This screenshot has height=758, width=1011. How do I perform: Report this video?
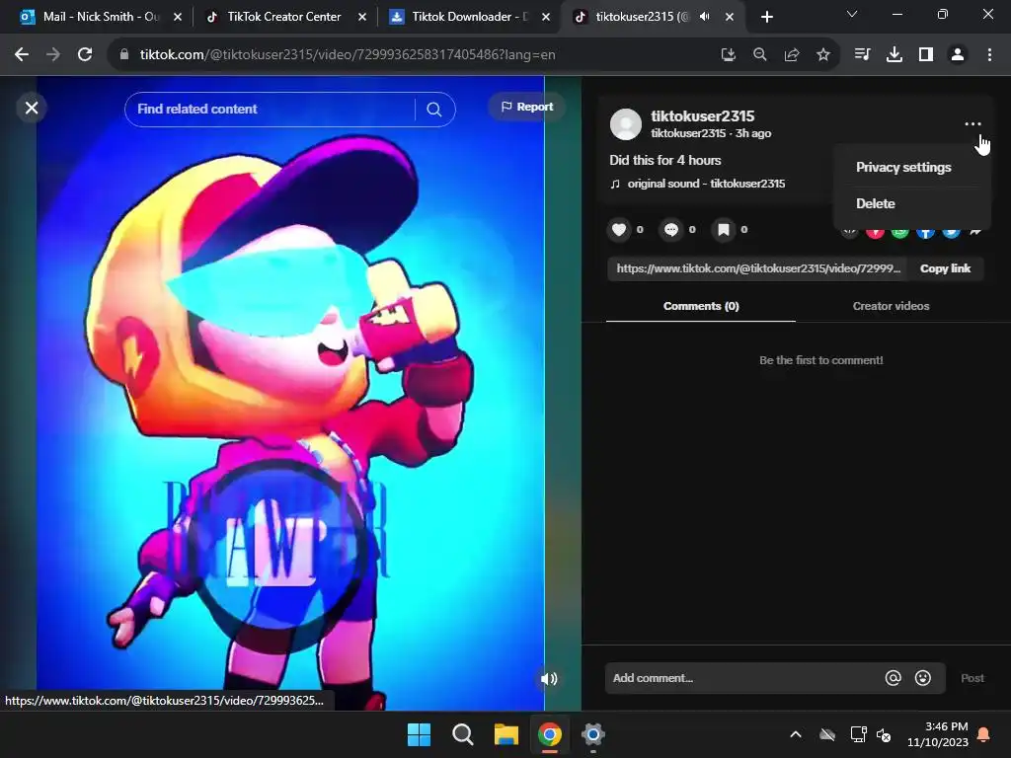pyautogui.click(x=527, y=107)
